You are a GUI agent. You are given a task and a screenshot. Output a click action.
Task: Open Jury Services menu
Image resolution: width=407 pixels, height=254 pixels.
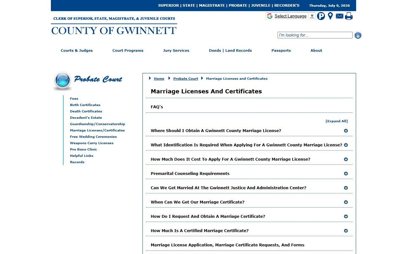click(x=176, y=50)
